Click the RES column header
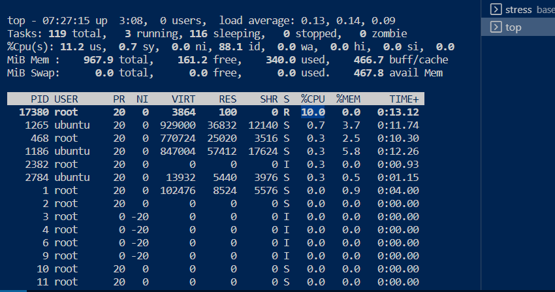The image size is (555, 292). click(x=228, y=99)
